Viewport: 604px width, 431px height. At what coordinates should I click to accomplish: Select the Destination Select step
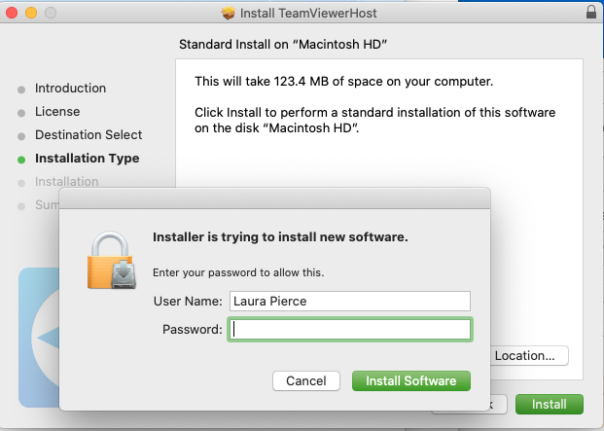tap(89, 135)
